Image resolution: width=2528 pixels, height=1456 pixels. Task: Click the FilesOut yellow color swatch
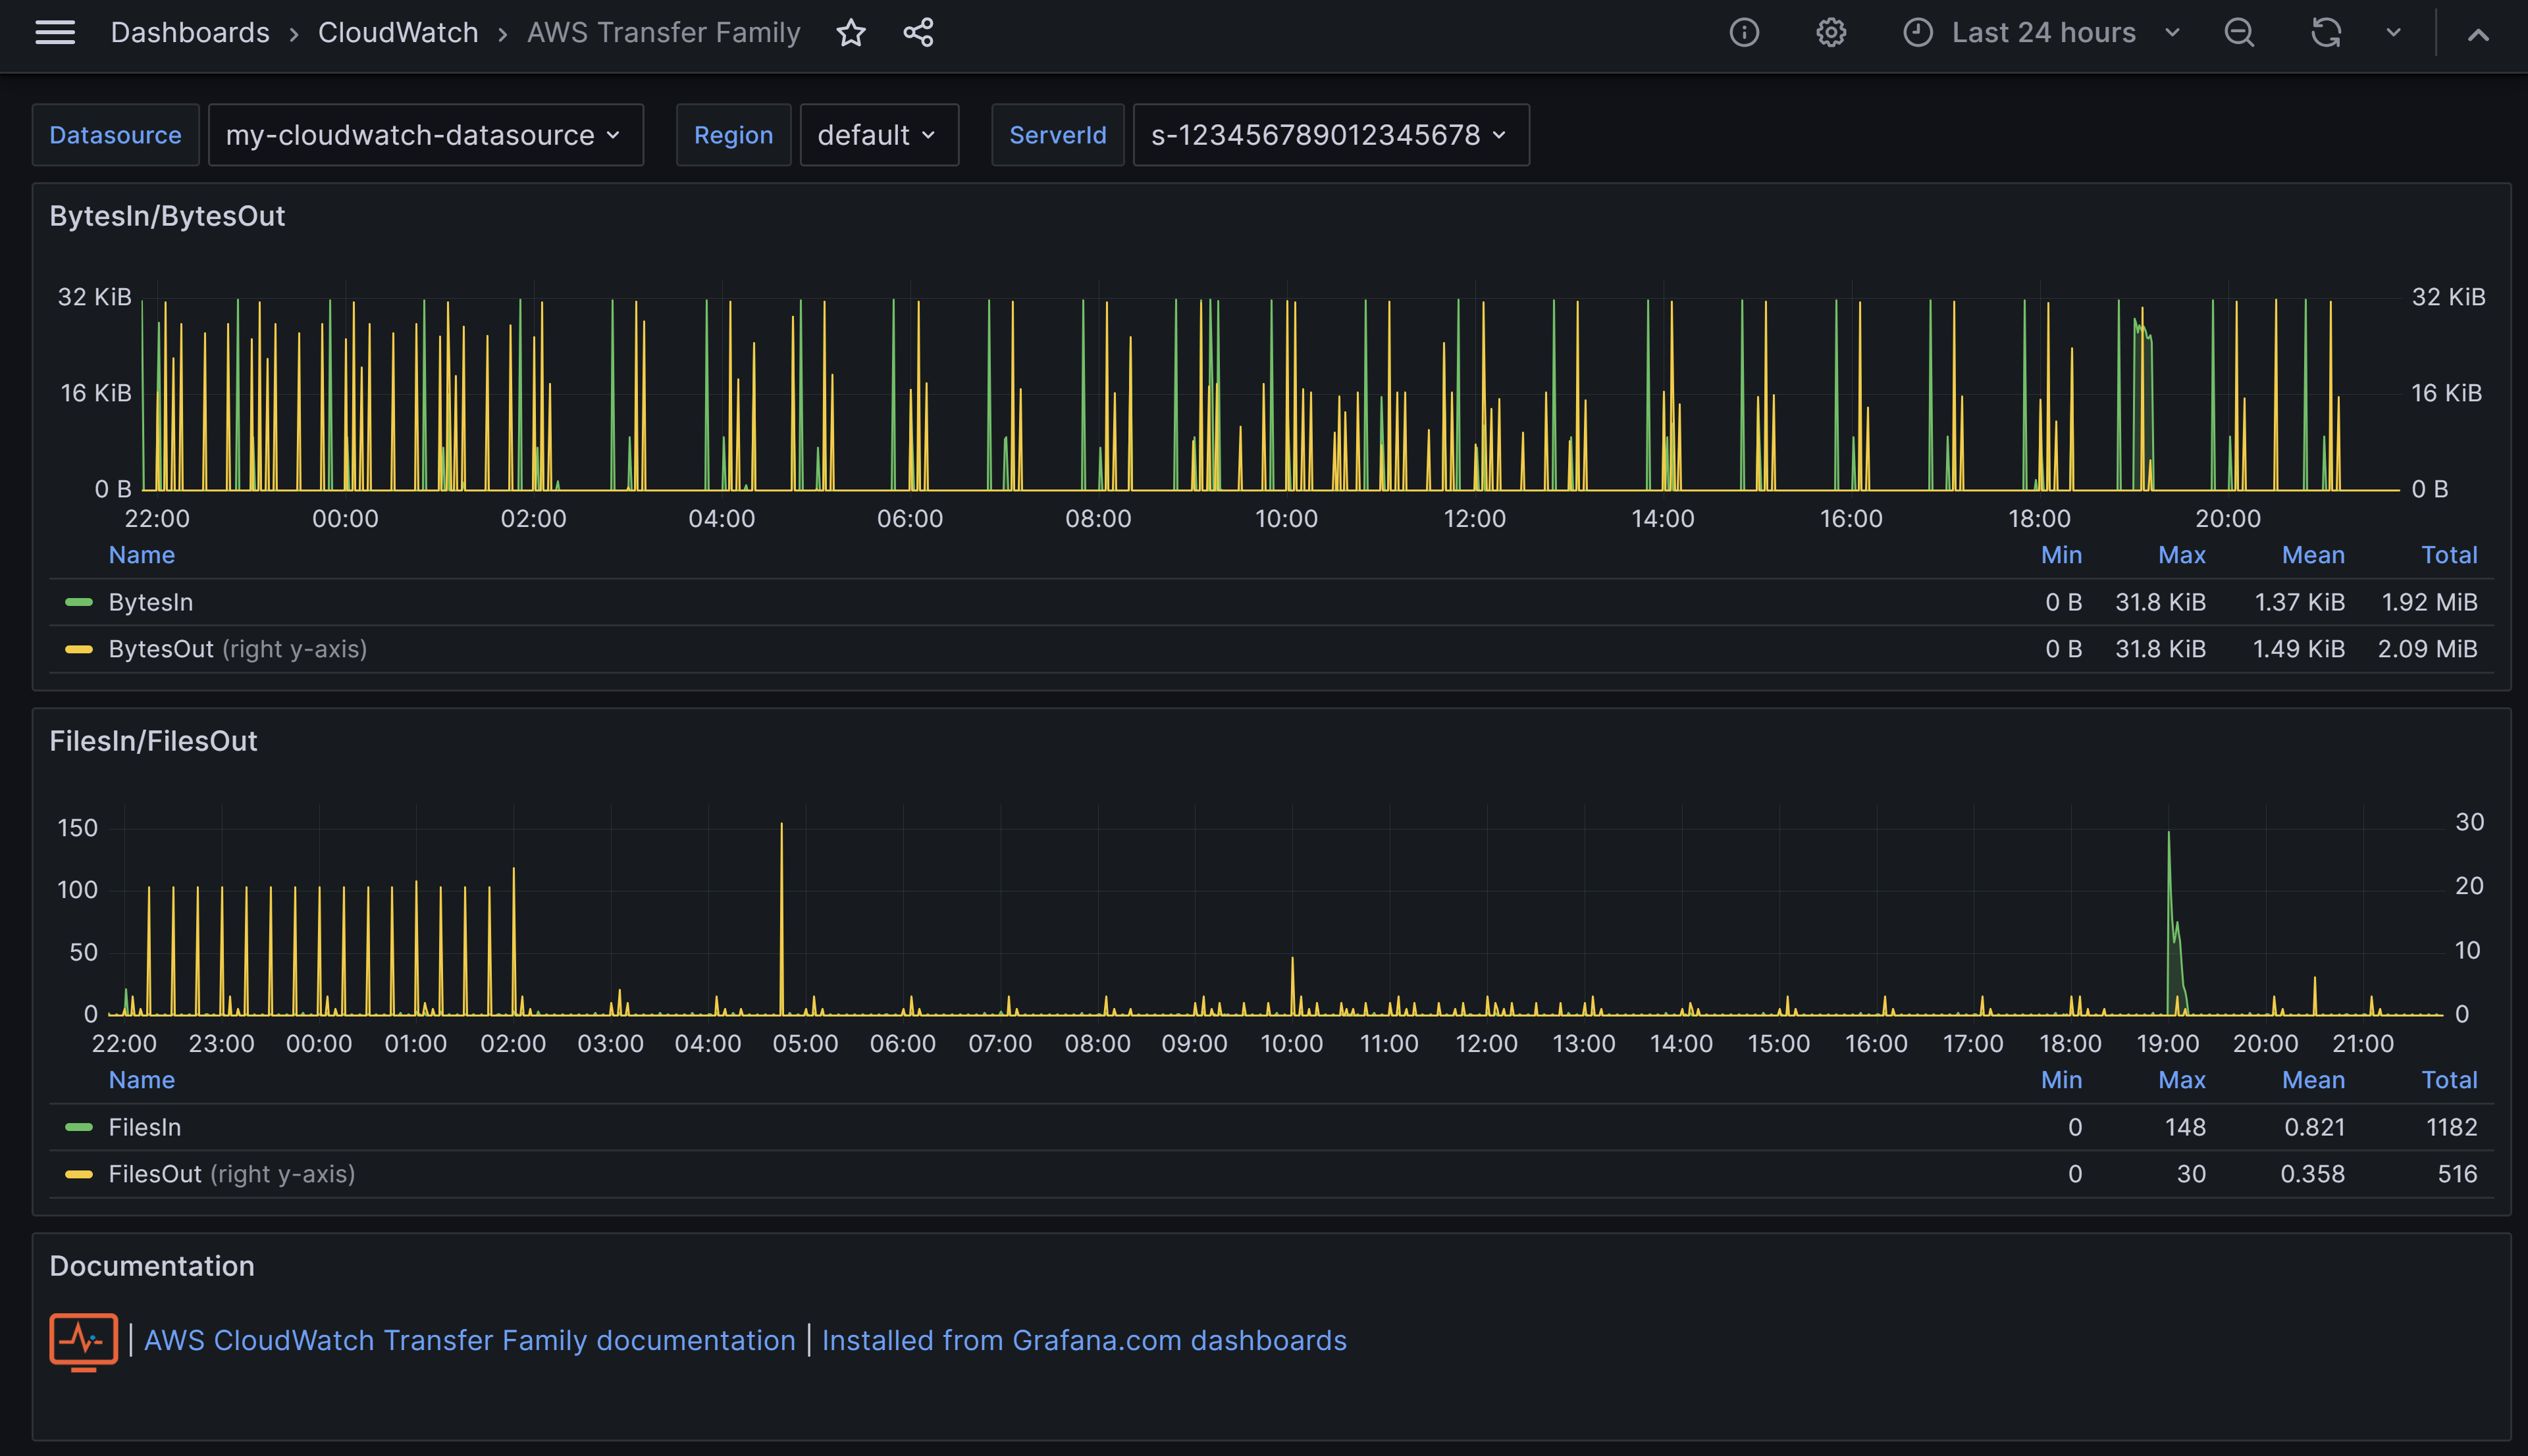pos(78,1174)
